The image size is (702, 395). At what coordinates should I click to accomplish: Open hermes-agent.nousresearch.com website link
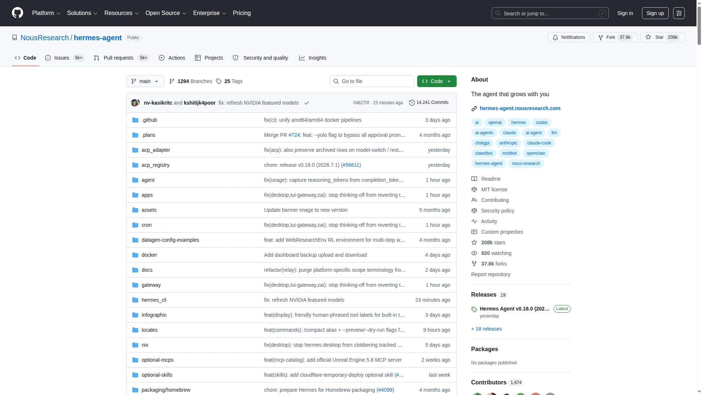point(520,108)
